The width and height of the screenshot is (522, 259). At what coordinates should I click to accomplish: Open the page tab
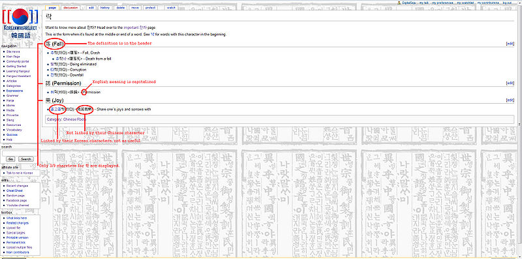tap(52, 7)
